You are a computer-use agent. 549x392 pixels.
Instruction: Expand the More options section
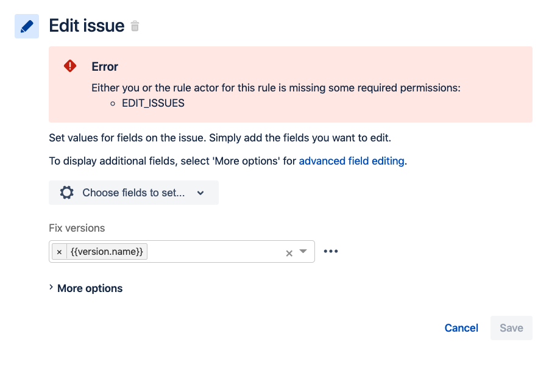pos(90,288)
